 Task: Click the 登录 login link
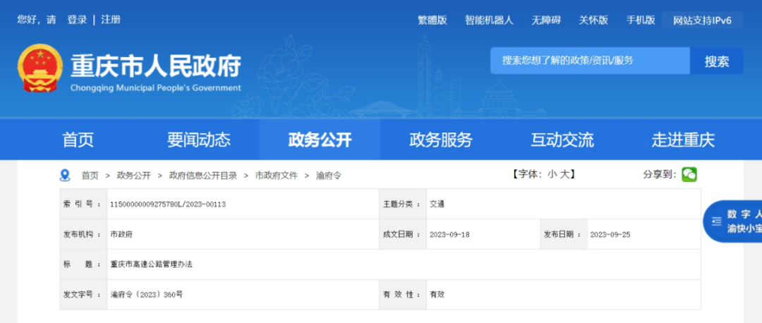pos(77,20)
